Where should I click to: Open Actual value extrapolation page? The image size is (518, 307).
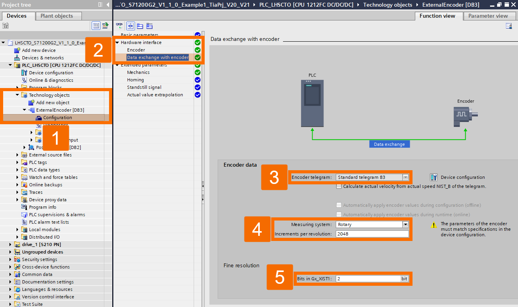coord(155,95)
